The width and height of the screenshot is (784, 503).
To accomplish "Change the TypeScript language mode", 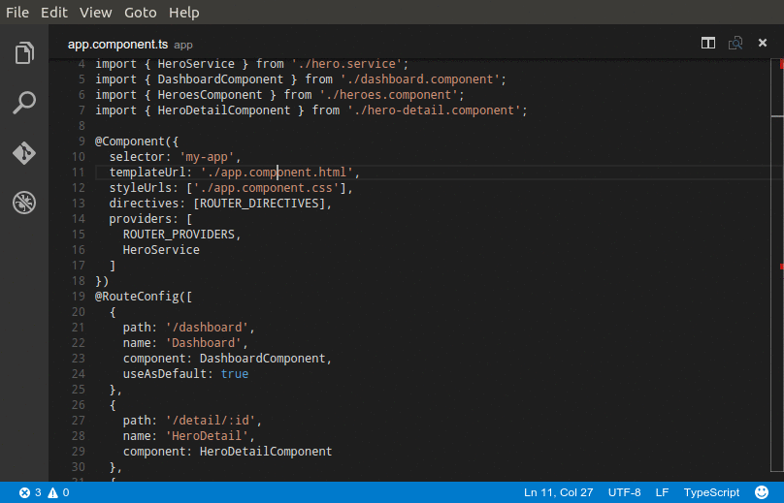I will (711, 492).
